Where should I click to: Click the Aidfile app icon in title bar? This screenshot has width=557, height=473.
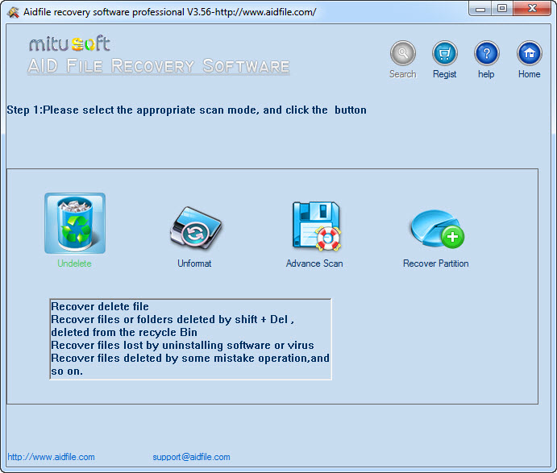pos(13,12)
